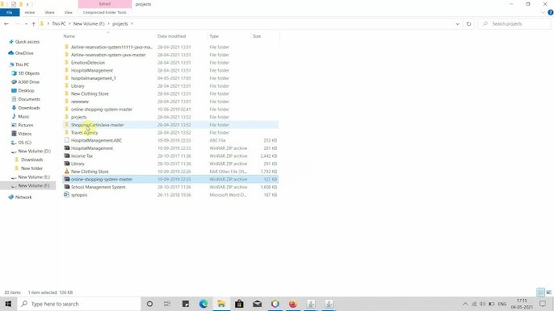Image resolution: width=554 pixels, height=311 pixels.
Task: Open OS (C:) drive in navigation pane
Action: click(x=25, y=143)
